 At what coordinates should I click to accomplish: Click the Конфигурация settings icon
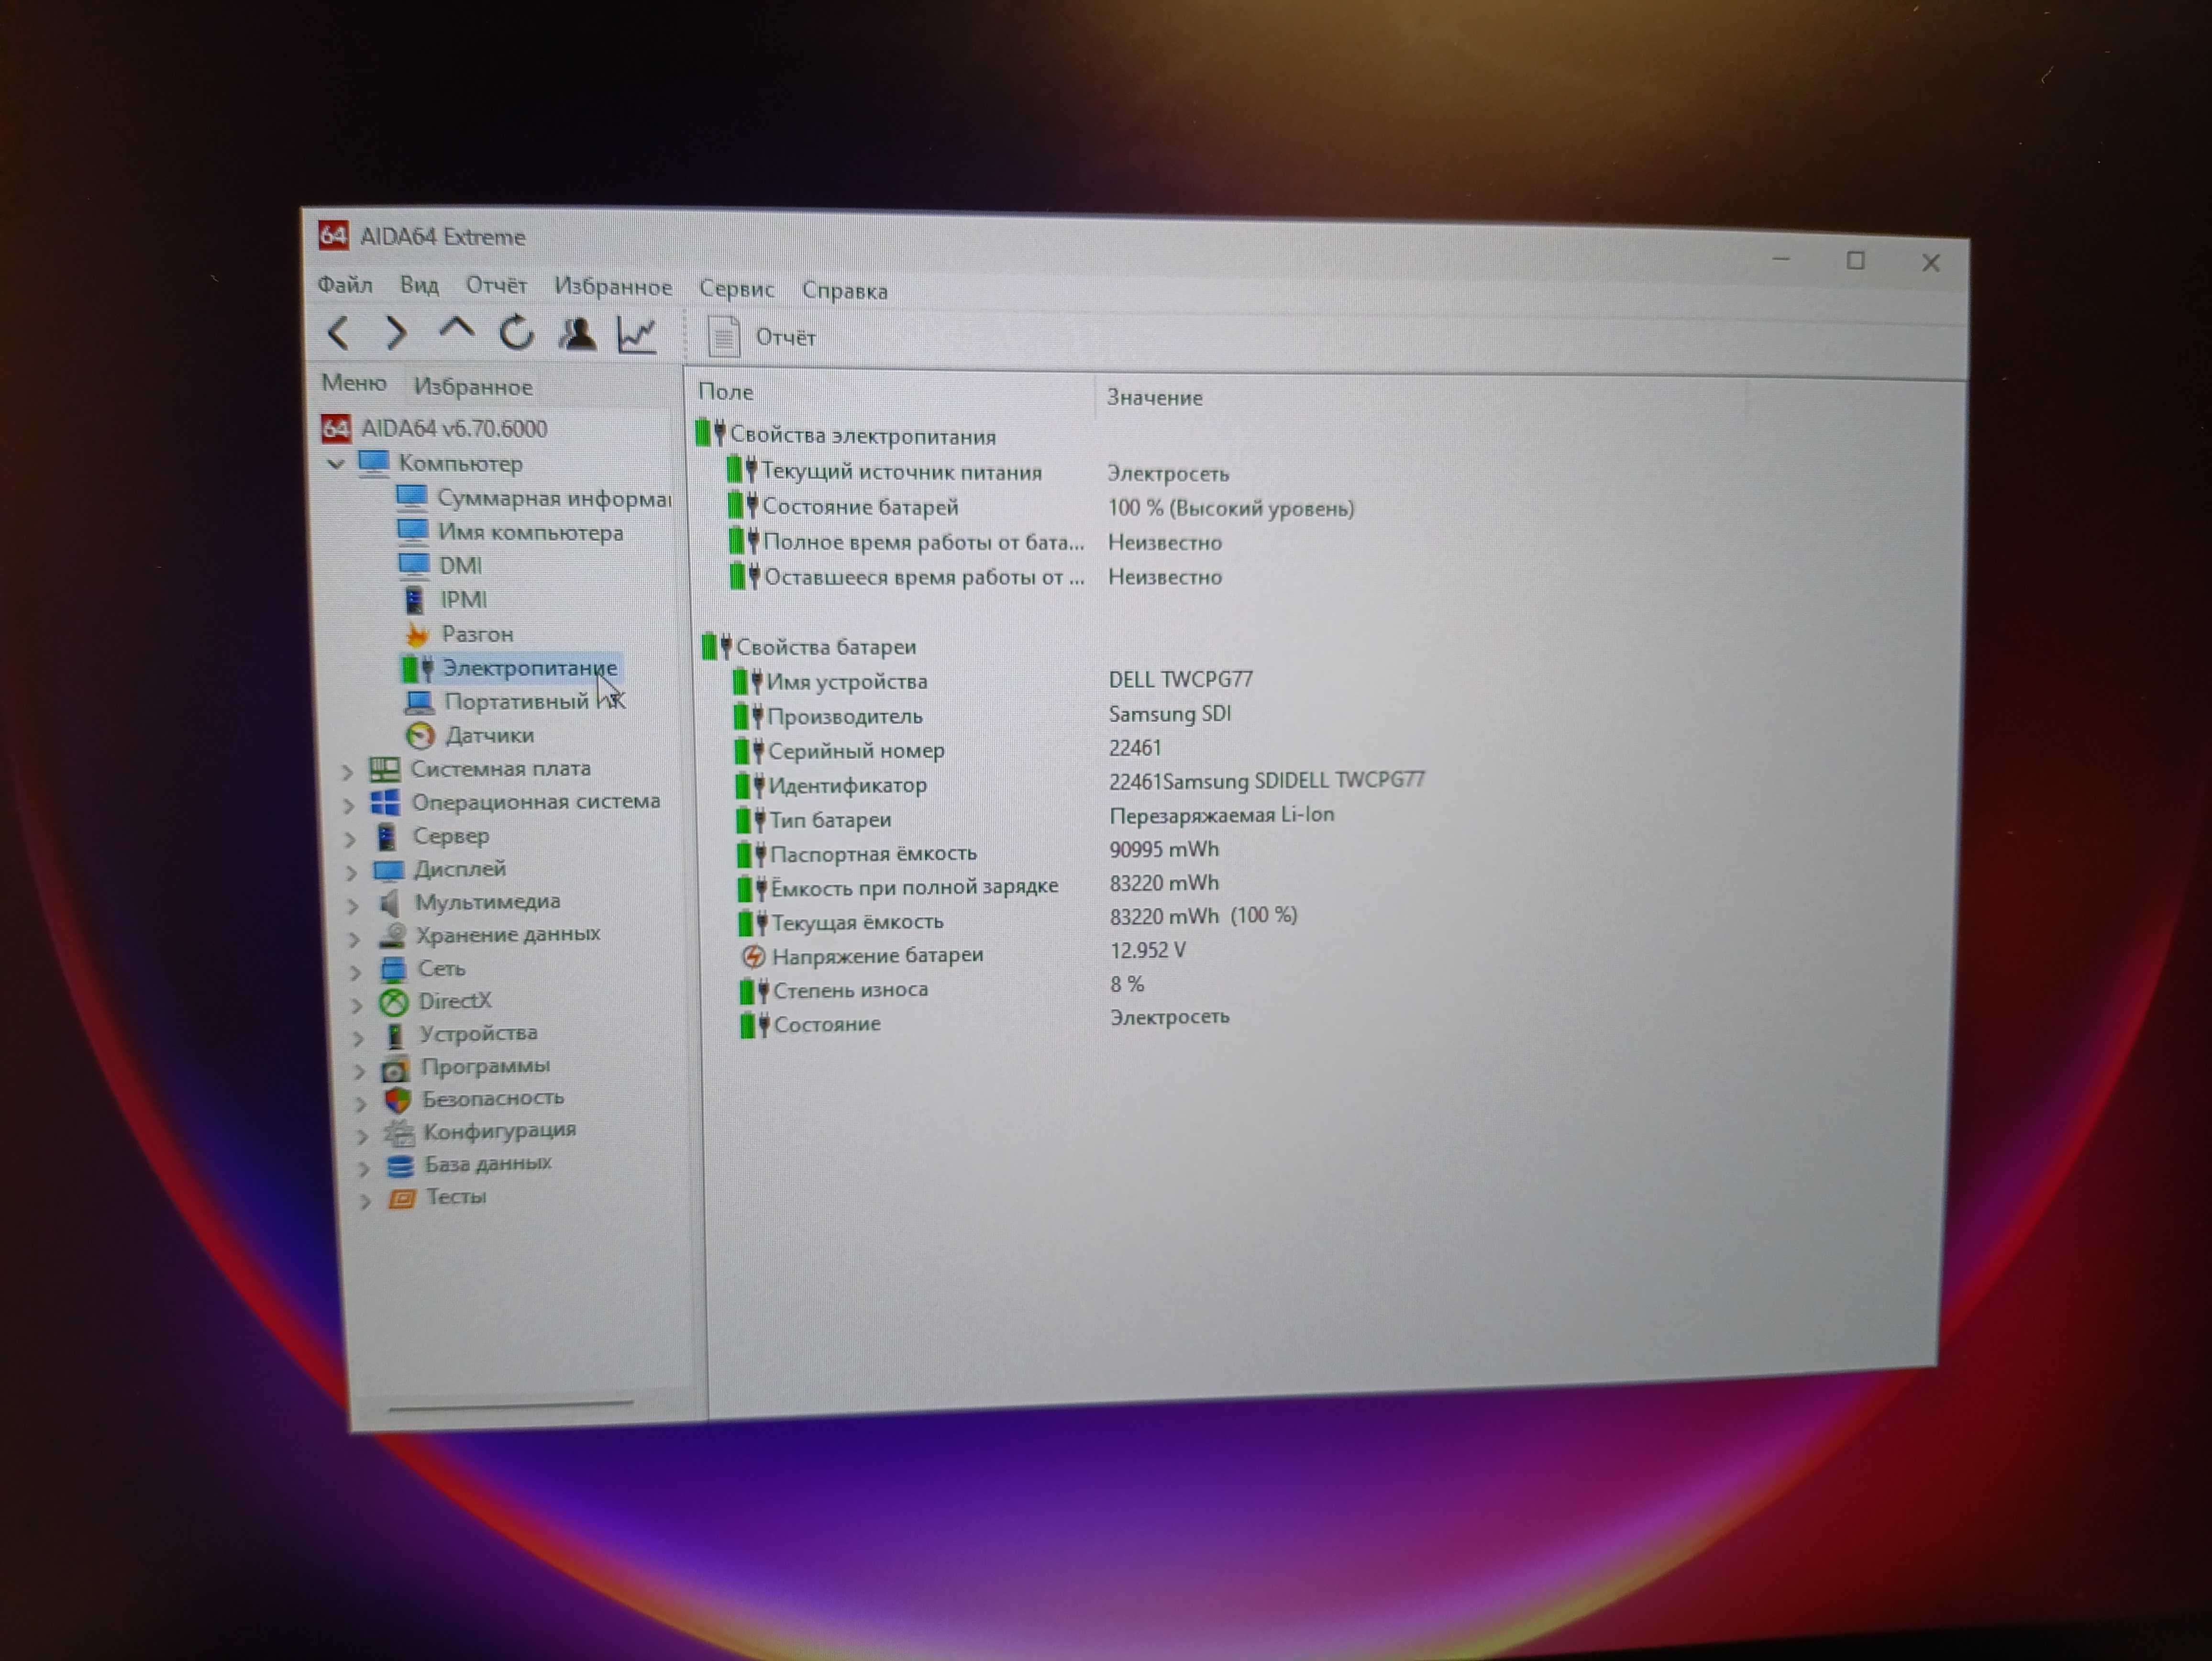coord(399,1133)
